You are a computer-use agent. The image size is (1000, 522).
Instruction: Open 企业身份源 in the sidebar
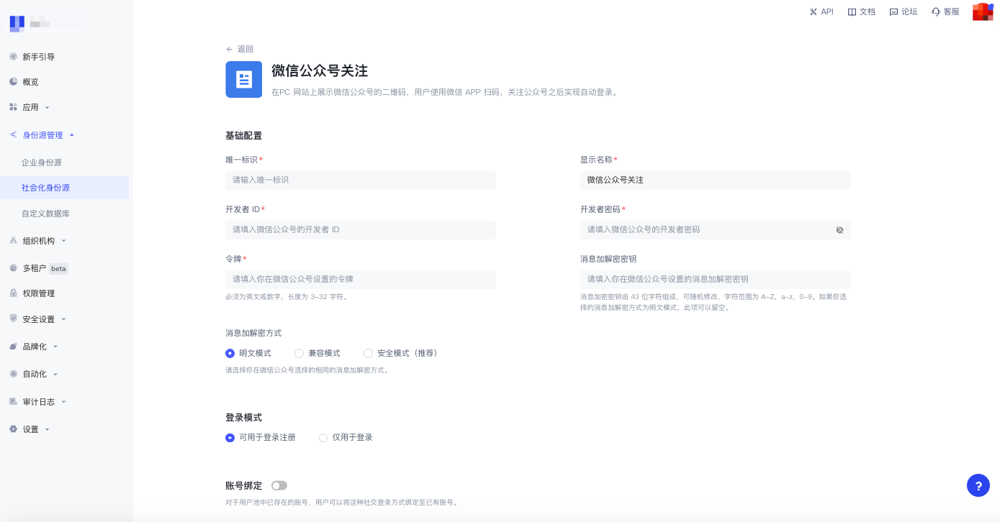pyautogui.click(x=42, y=162)
